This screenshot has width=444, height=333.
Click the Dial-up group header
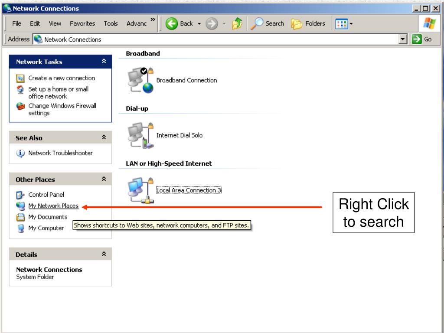point(137,109)
